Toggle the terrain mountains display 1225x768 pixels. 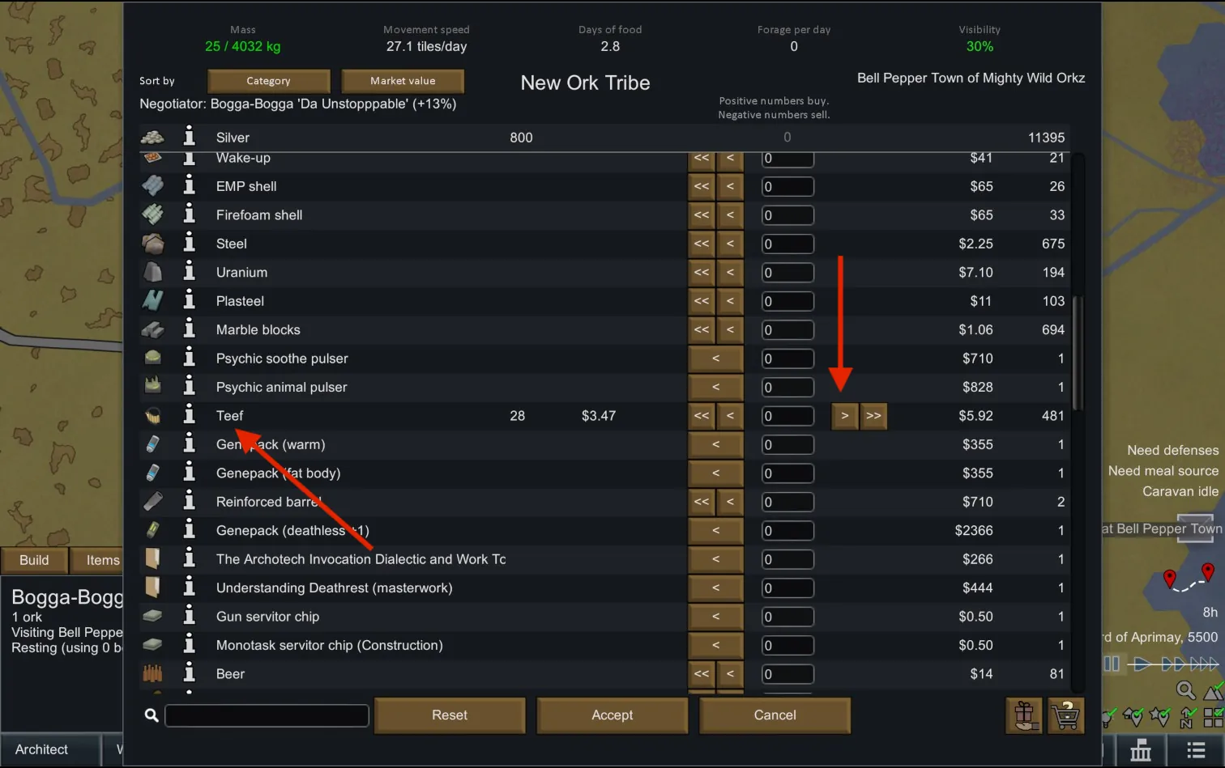click(1213, 691)
